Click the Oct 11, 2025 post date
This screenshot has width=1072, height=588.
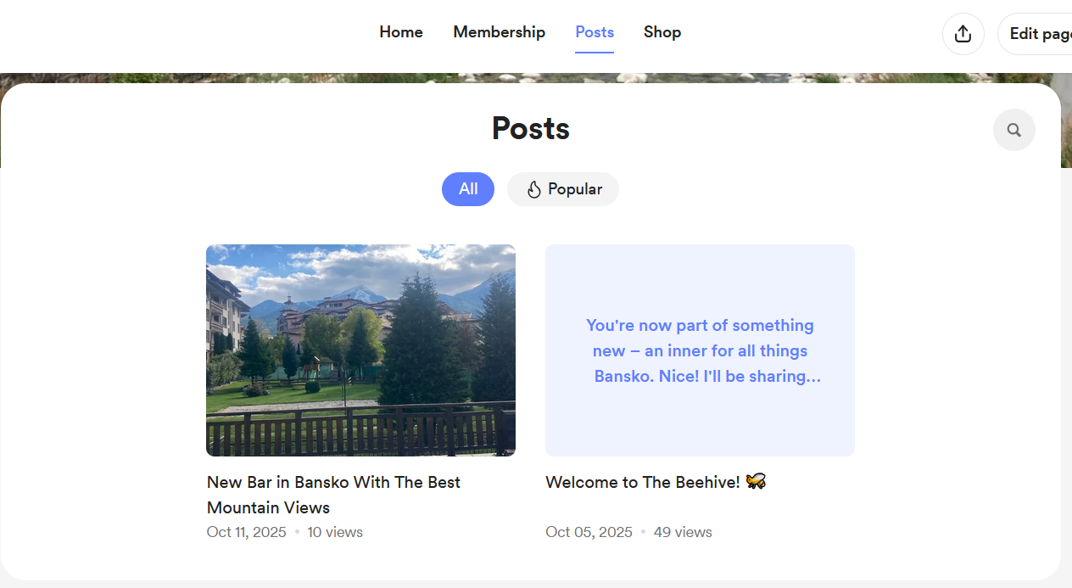coord(247,532)
